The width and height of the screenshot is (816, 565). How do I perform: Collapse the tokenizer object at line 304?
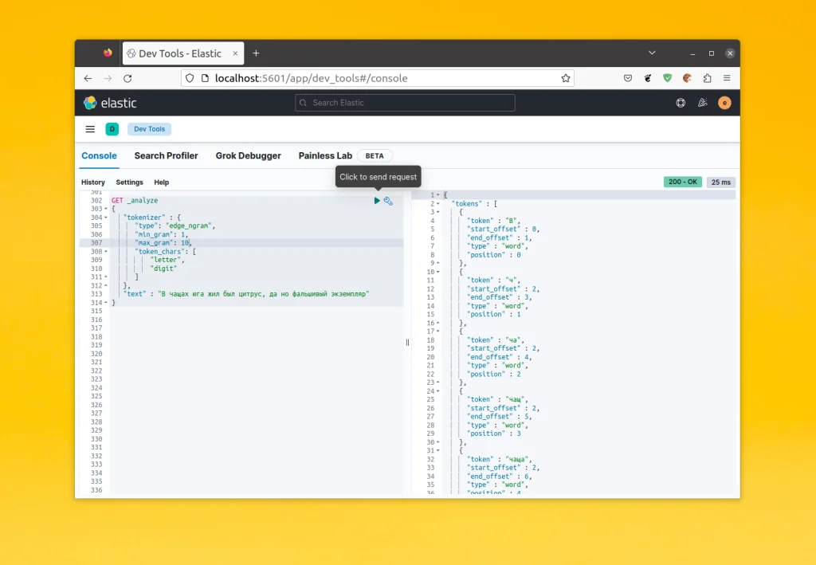(104, 217)
